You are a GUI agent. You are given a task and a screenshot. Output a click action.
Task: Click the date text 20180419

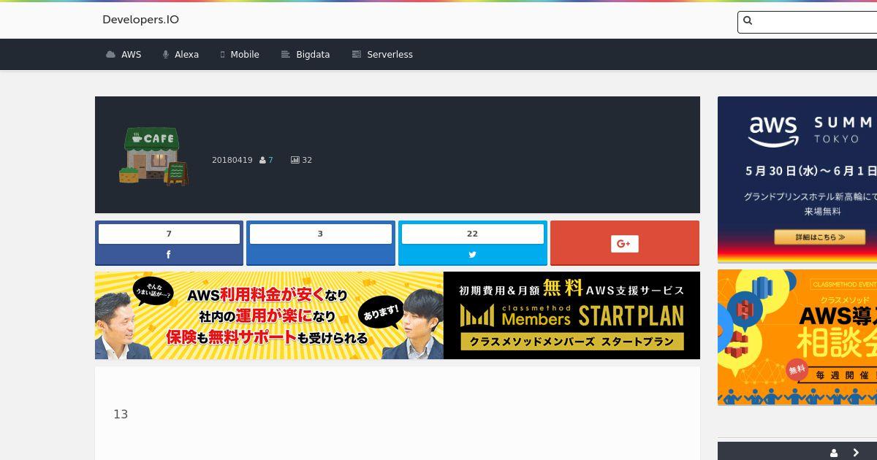point(232,160)
